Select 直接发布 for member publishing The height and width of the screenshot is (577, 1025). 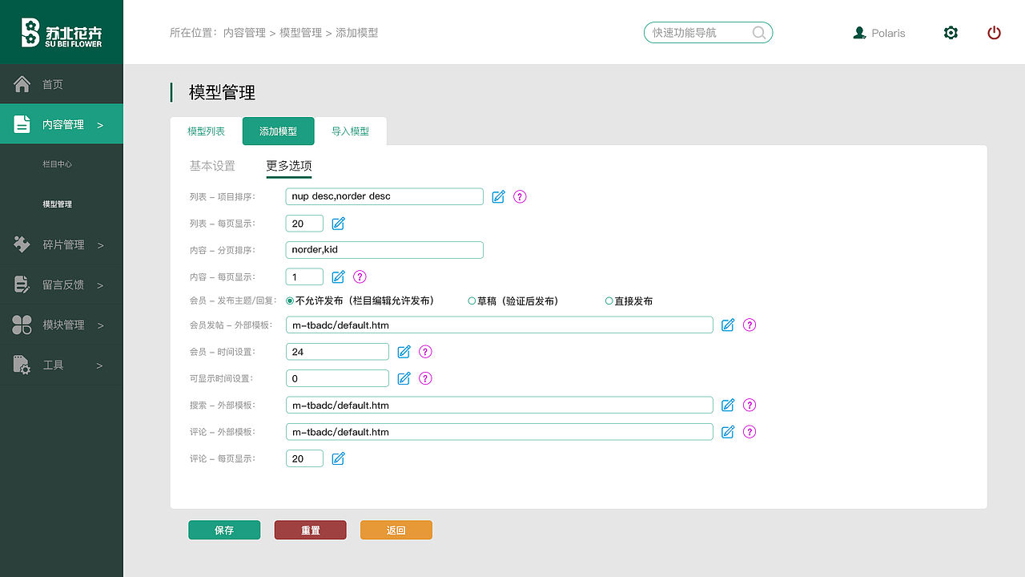click(609, 301)
